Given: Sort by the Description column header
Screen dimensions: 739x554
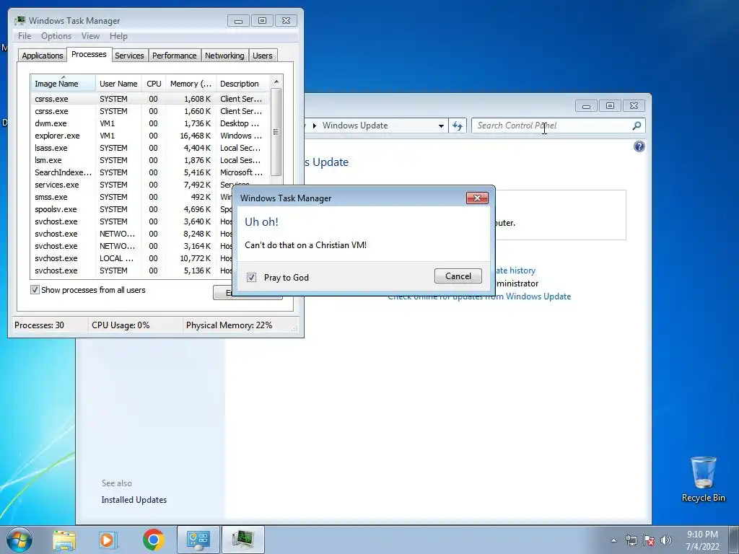Looking at the screenshot, I should pyautogui.click(x=242, y=84).
